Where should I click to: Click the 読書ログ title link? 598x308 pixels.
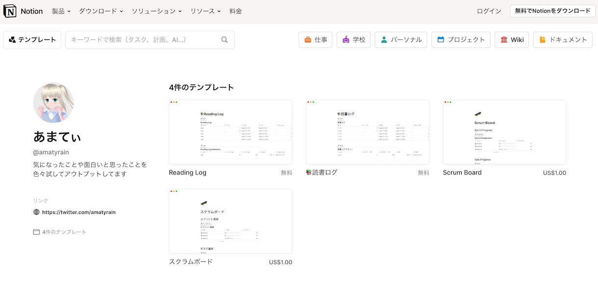322,172
